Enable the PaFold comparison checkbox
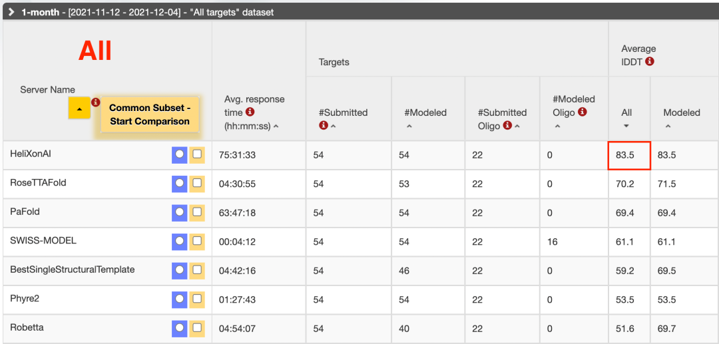719x344 pixels. tap(197, 212)
